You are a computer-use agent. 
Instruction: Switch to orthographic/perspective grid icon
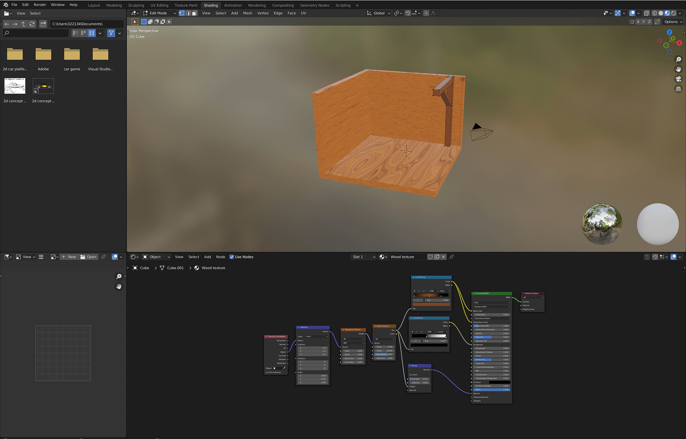[x=678, y=89]
